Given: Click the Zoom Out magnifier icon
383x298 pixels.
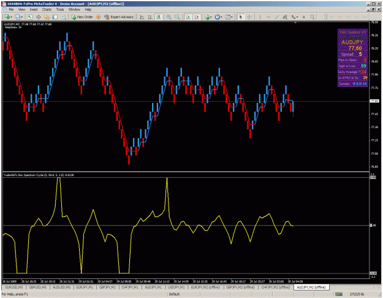Looking at the screenshot, I should coord(177,17).
